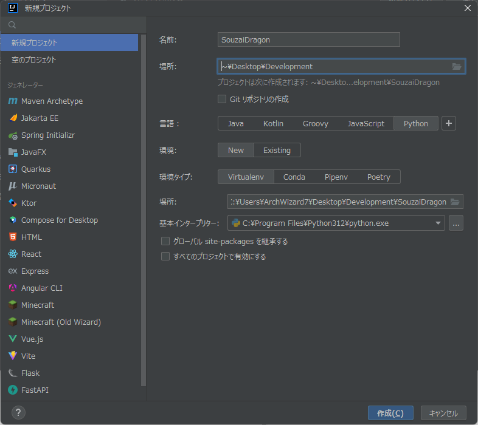Choose Pipenv environment type
Image resolution: width=478 pixels, height=425 pixels.
pos(336,177)
